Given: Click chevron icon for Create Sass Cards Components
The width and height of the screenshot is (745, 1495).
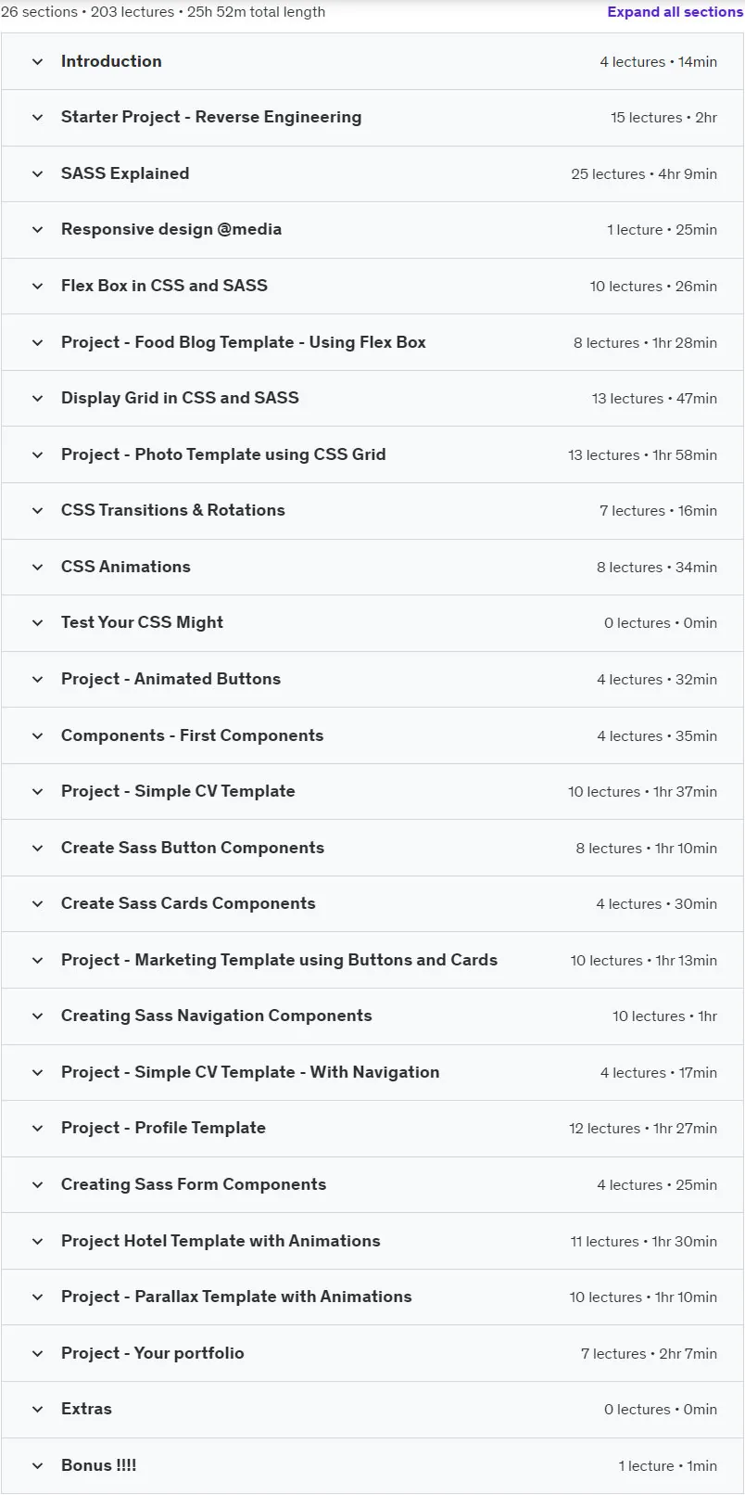Looking at the screenshot, I should click(x=38, y=904).
